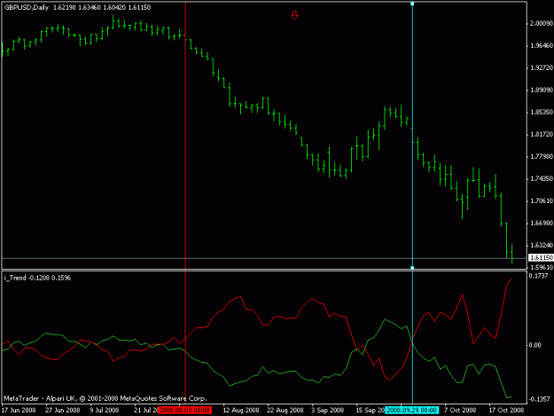Click the 17 Oct 2008 date label
Viewport: 554px width, 416px height.
(x=506, y=411)
